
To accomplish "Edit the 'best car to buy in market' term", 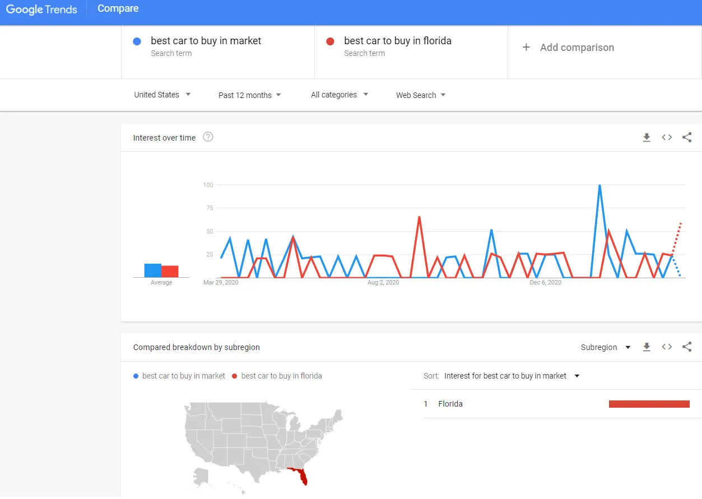I will coord(206,41).
